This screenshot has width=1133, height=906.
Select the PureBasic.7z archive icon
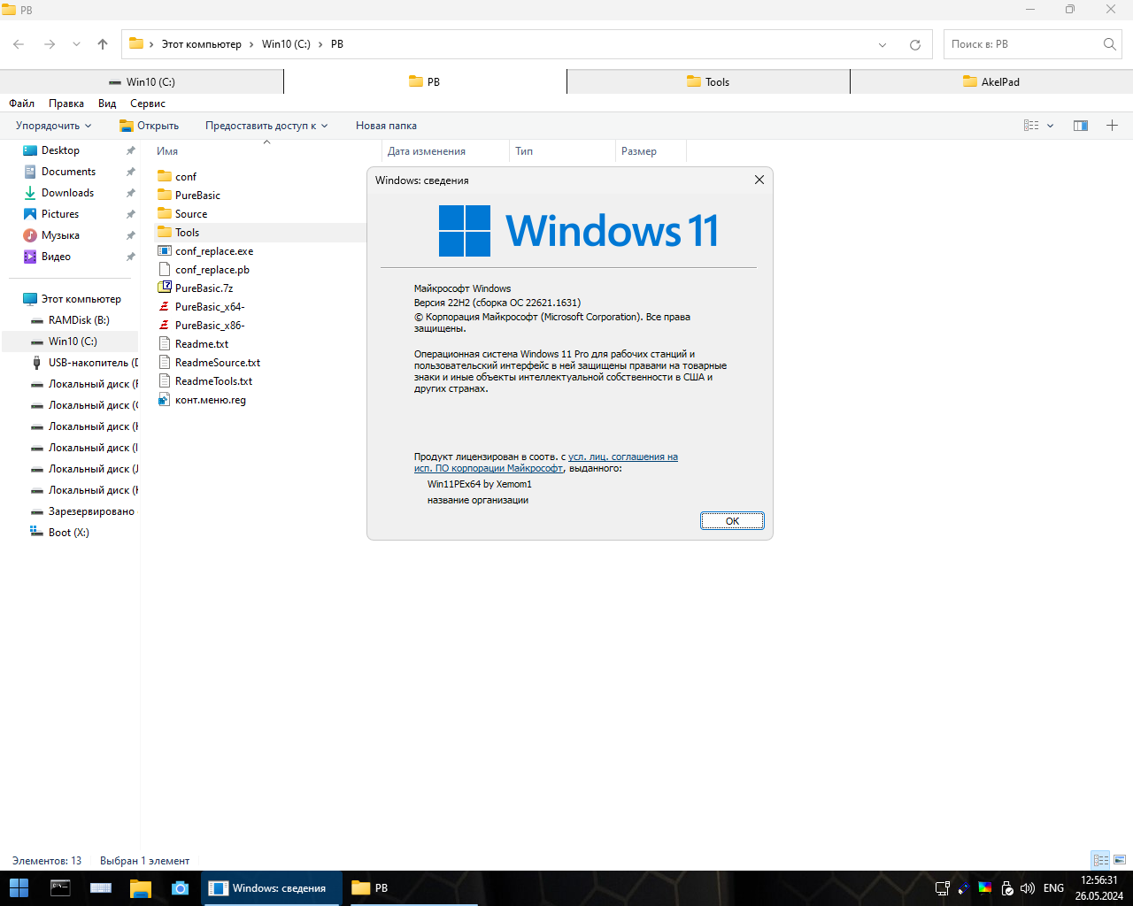[165, 288]
